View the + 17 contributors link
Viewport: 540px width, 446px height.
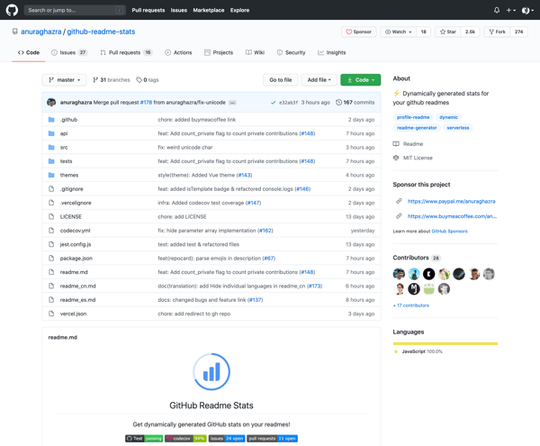point(411,305)
